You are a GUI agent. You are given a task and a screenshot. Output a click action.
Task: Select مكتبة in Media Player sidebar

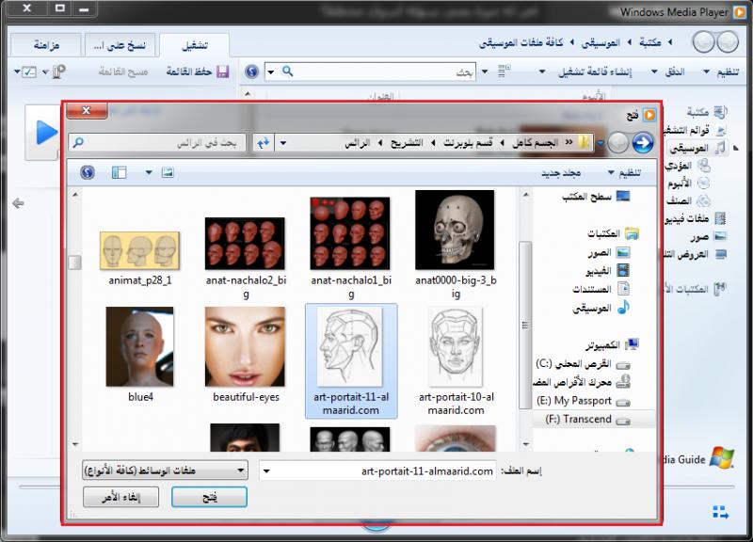706,112
